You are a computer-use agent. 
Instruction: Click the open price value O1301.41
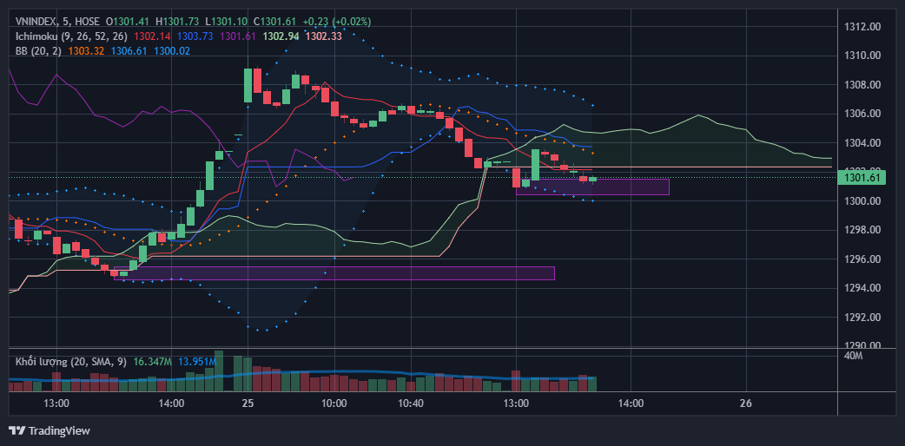pyautogui.click(x=128, y=22)
